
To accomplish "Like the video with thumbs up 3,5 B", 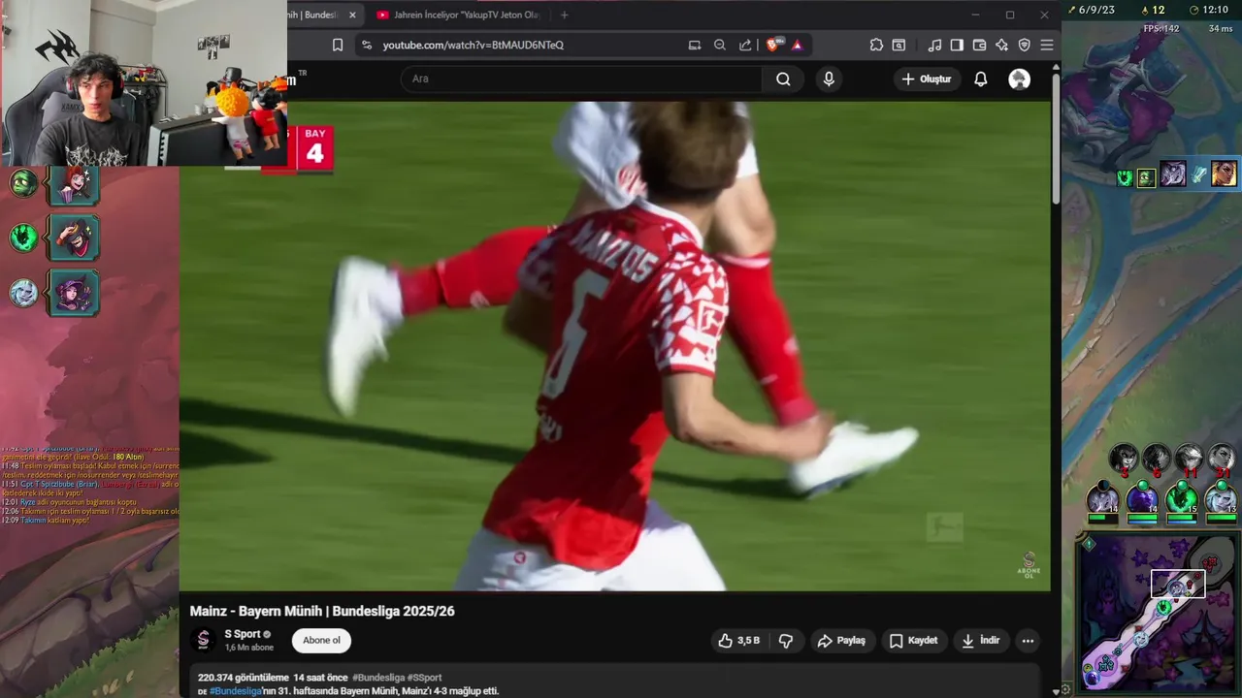I will tap(738, 641).
